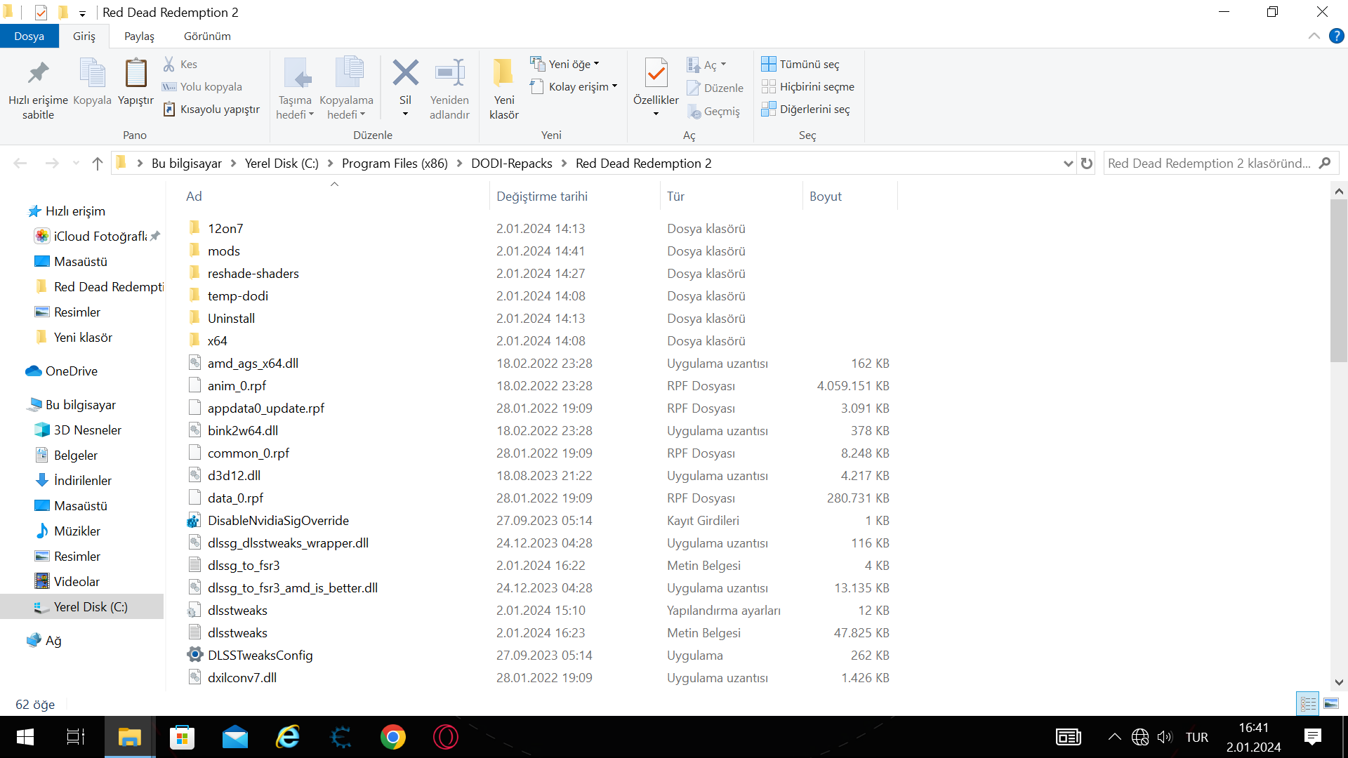Image resolution: width=1348 pixels, height=758 pixels.
Task: Click the Sil (delete) icon
Action: [x=405, y=73]
